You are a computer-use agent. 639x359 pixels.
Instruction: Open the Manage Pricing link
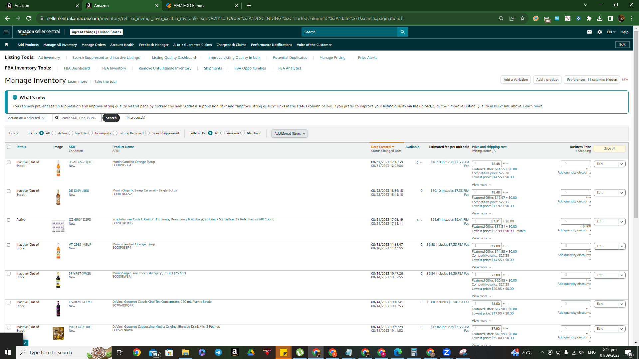(x=332, y=58)
